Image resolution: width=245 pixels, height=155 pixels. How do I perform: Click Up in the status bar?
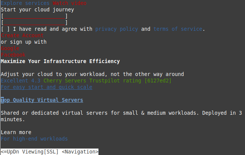[x=10, y=152]
